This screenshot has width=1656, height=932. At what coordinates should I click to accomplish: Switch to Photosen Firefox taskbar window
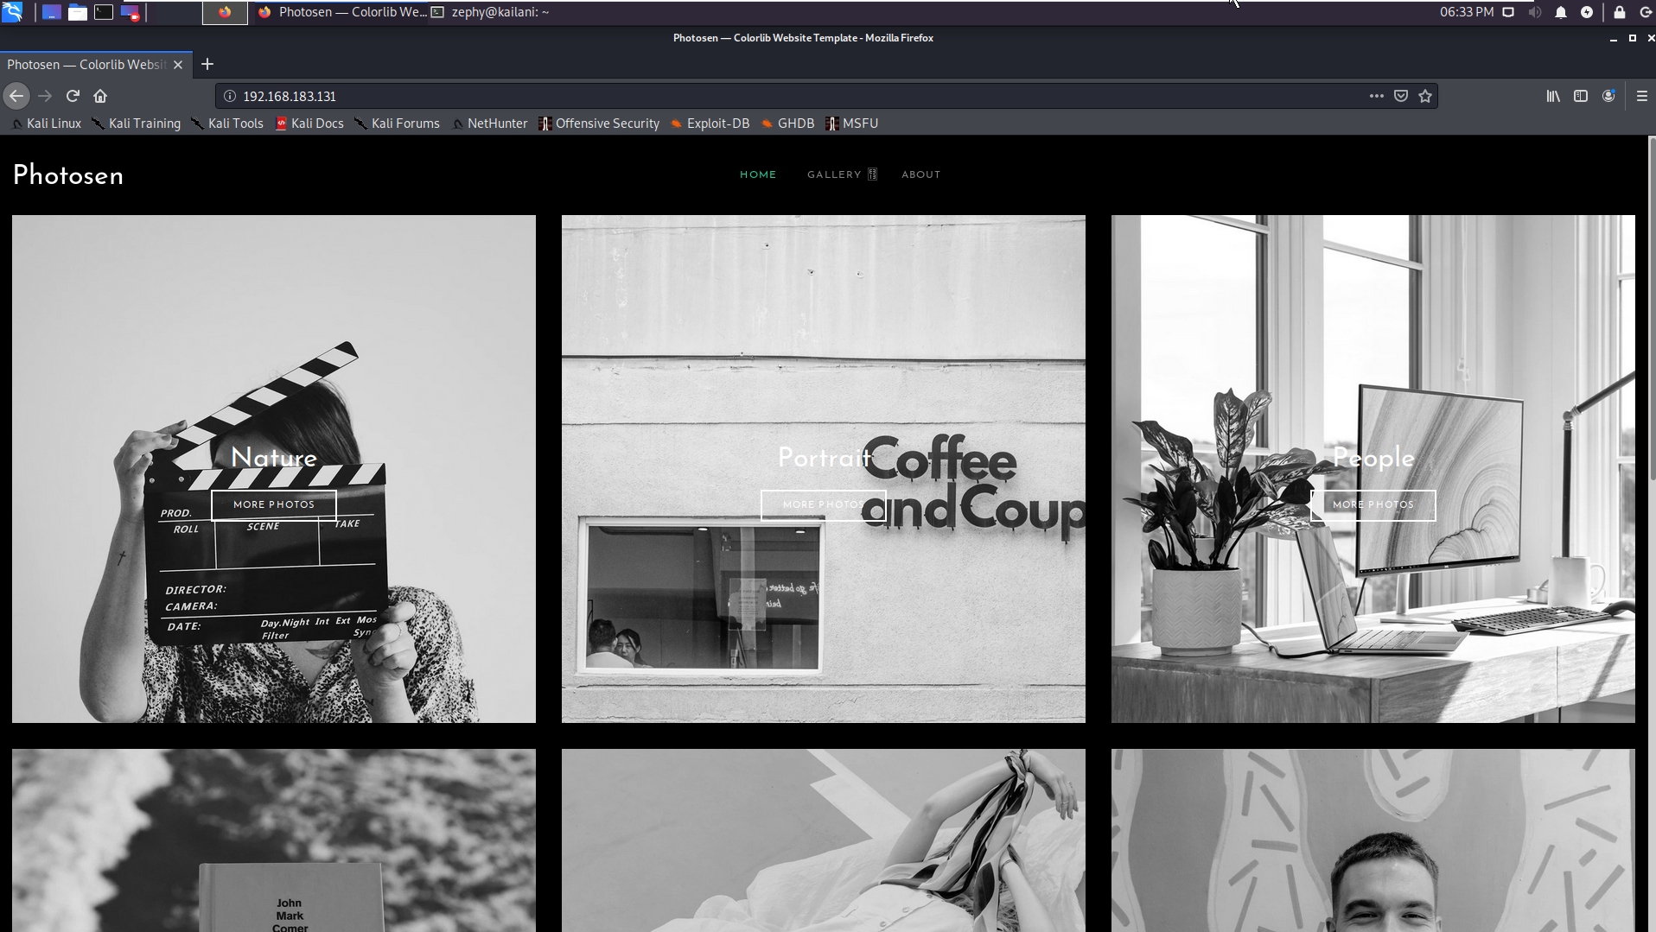pos(341,12)
